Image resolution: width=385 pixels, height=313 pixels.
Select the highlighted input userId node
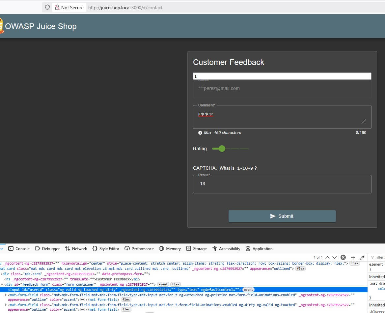tap(184, 290)
